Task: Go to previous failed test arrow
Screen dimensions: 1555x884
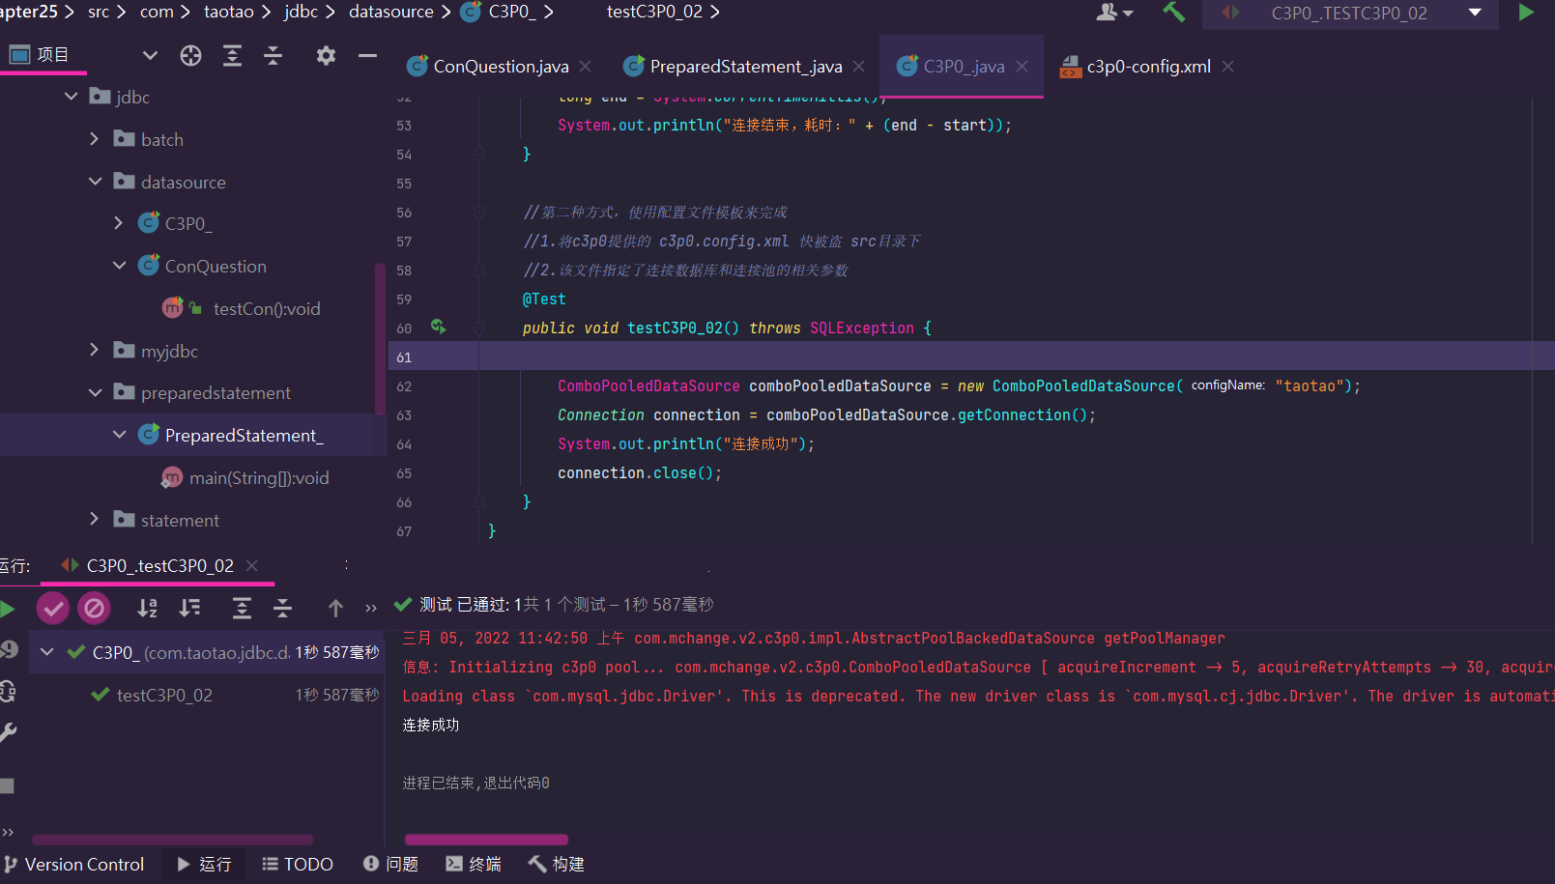Action: point(335,609)
